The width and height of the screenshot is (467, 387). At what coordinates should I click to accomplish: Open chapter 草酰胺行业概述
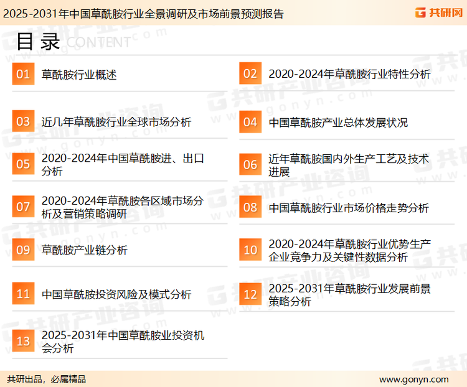[x=79, y=75]
